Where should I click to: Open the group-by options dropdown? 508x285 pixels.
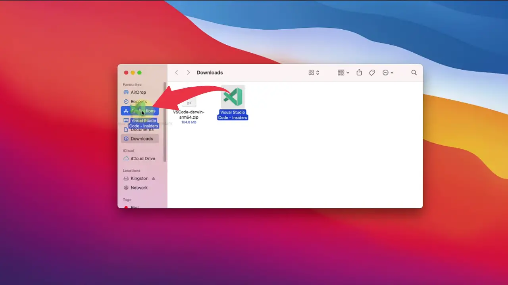343,72
